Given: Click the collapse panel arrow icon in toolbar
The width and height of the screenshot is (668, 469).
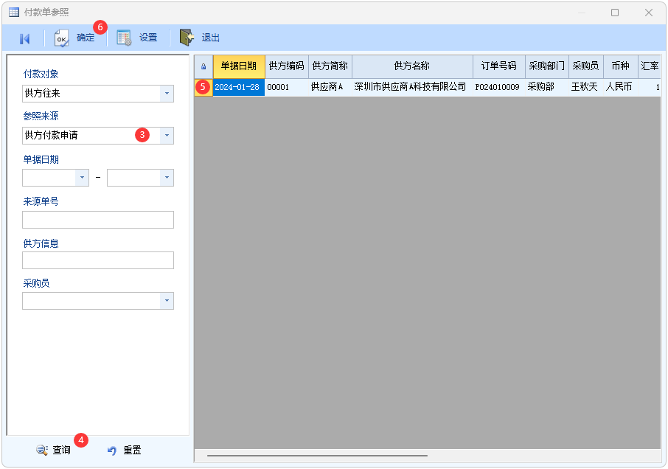Looking at the screenshot, I should [x=24, y=38].
